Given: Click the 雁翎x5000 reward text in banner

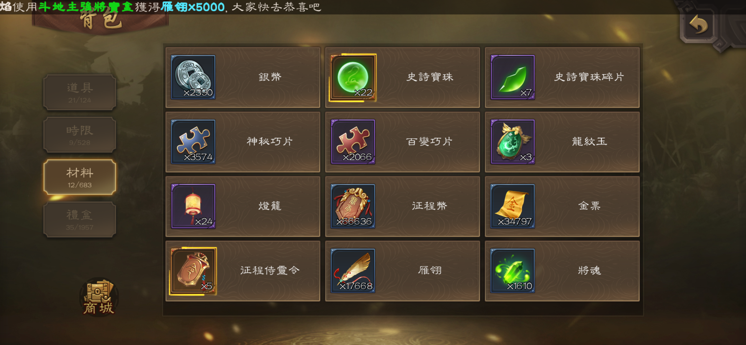Looking at the screenshot, I should pyautogui.click(x=193, y=7).
